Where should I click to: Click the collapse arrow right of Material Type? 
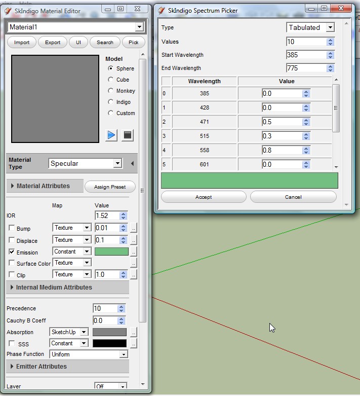(132, 163)
